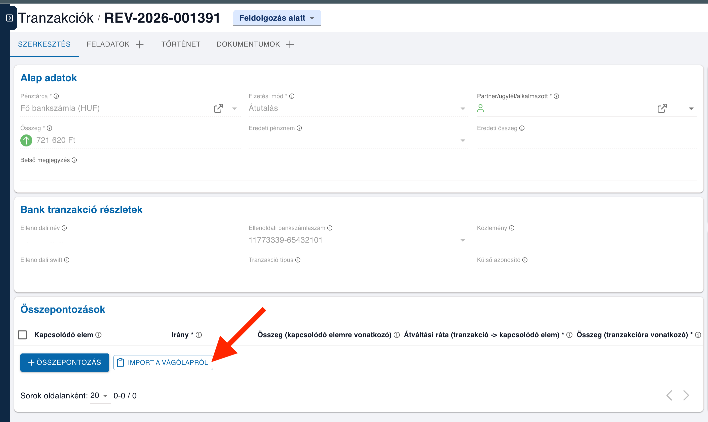Show info tooltip for Ellenoldali név
This screenshot has height=422, width=708.
pos(64,228)
